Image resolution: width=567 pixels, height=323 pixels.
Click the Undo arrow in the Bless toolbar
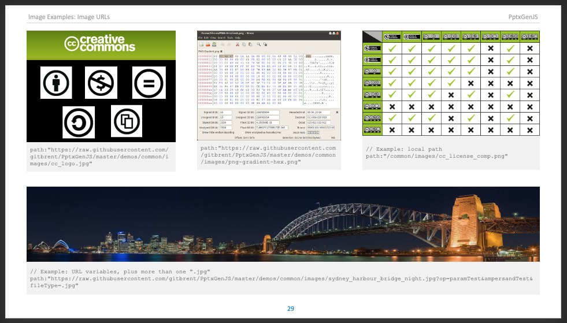click(x=223, y=44)
